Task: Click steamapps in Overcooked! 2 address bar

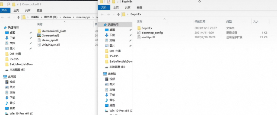Action: (83, 17)
